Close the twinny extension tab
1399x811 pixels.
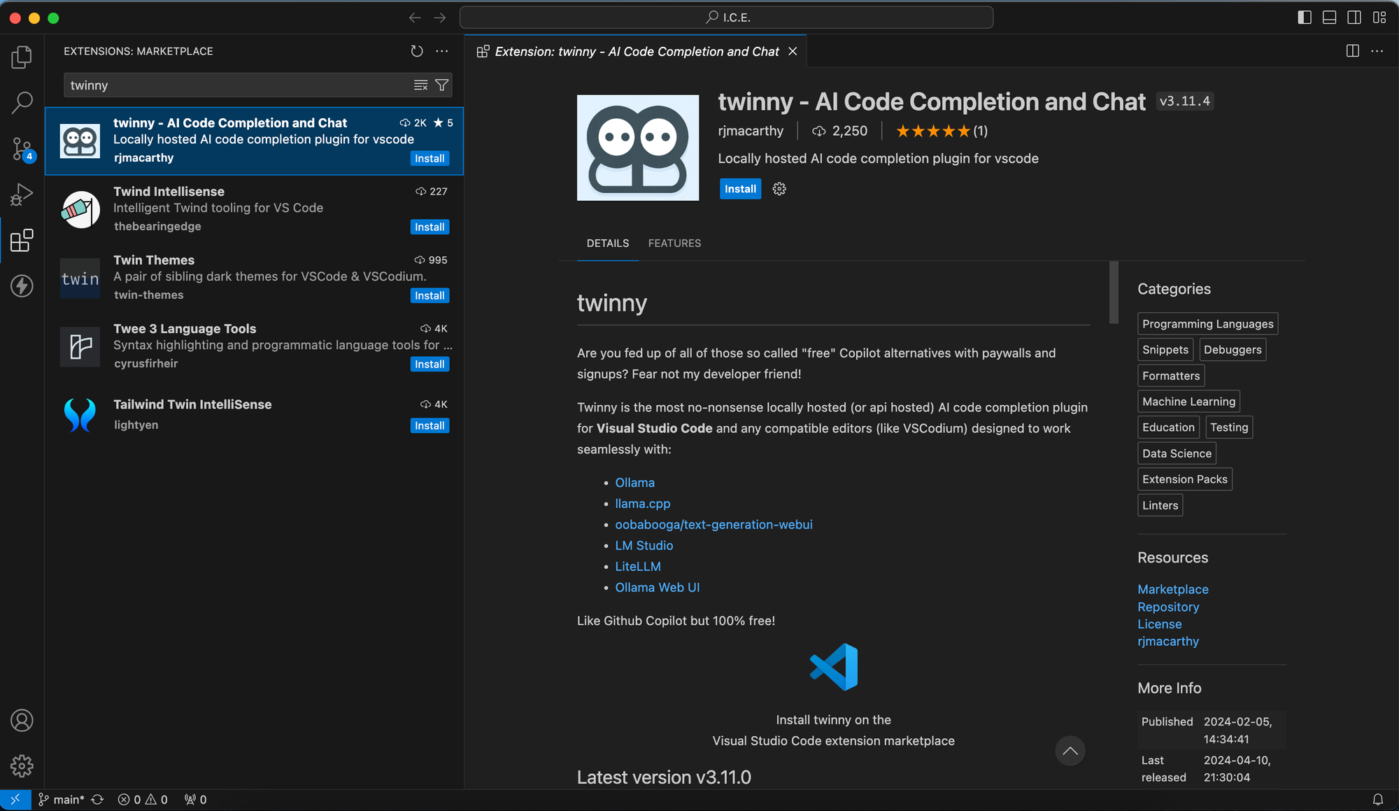coord(793,52)
